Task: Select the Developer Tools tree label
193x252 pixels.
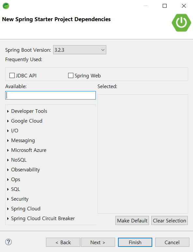Action: pyautogui.click(x=29, y=111)
